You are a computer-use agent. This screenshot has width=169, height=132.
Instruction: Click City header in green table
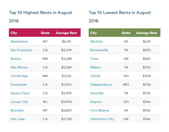pos(94,33)
